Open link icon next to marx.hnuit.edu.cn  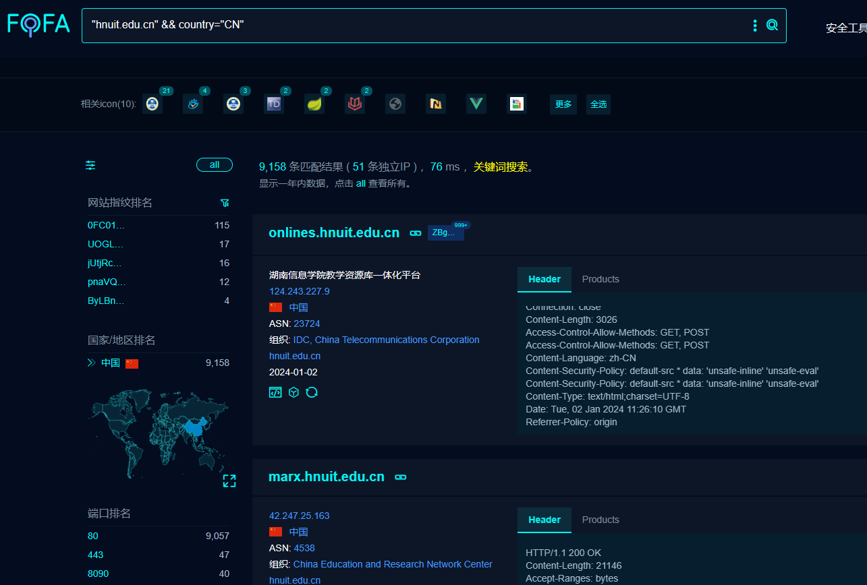pos(401,476)
